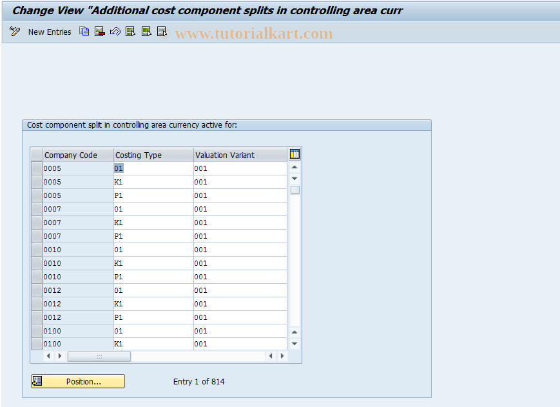Click Valuation Variant cell for 0100 K1 row
560x407 pixels.
point(240,344)
